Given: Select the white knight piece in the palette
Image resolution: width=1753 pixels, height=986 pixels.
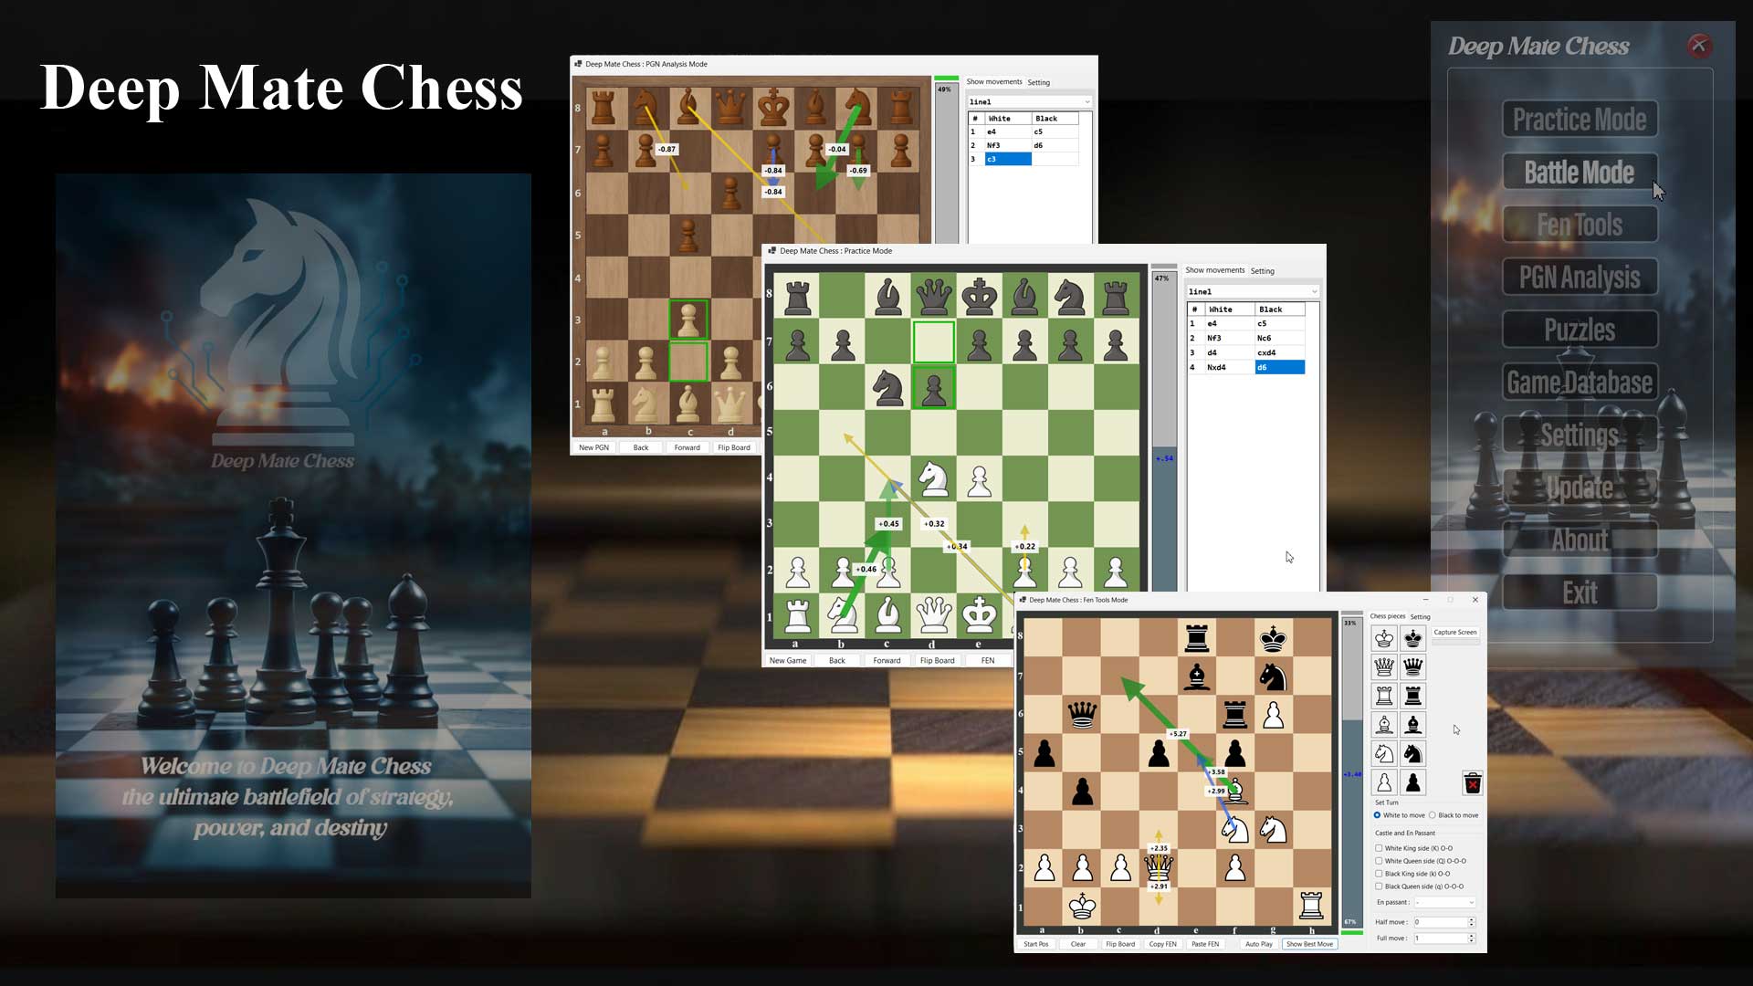Looking at the screenshot, I should [1384, 754].
